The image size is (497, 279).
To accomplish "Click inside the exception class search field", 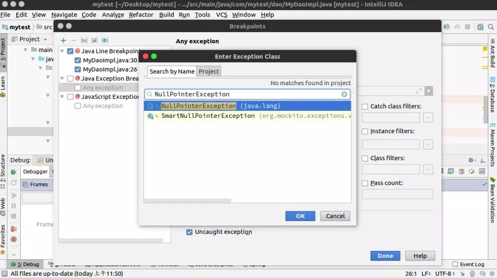I will tap(247, 94).
